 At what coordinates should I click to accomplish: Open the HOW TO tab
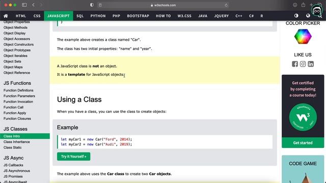click(163, 16)
